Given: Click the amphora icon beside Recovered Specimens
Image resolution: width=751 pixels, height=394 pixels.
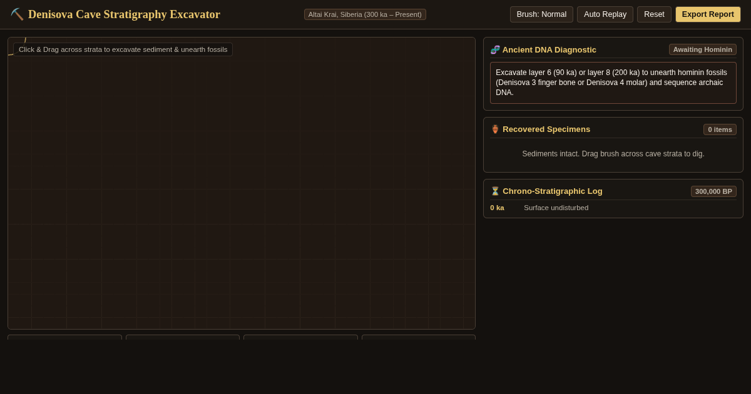Looking at the screenshot, I should [495, 129].
